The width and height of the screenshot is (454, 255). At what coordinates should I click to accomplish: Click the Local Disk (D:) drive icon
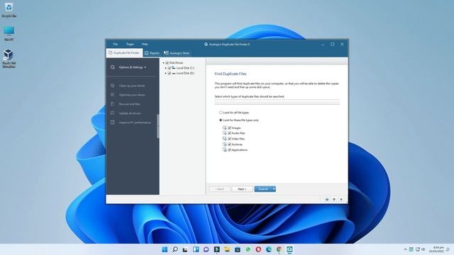[x=174, y=74]
